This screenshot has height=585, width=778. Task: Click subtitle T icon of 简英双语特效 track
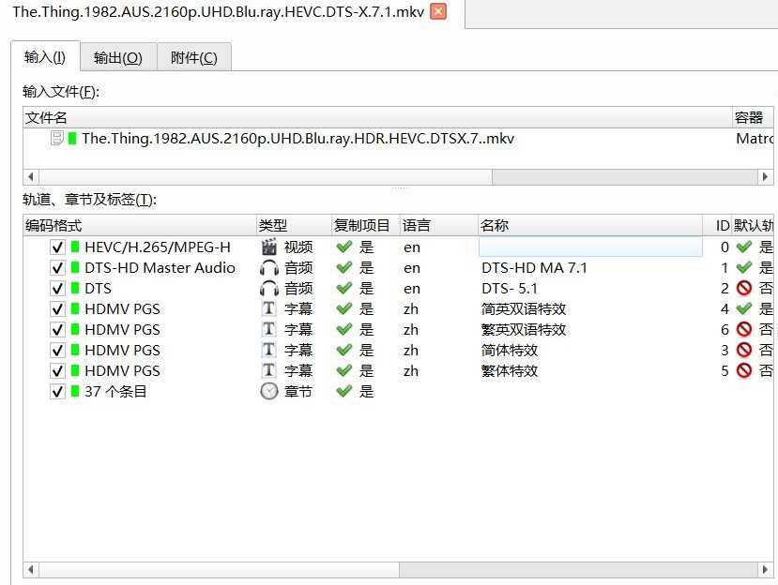268,308
